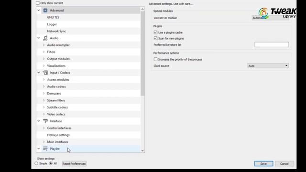Collapse the Advanced tree section
The width and height of the screenshot is (306, 172).
[39, 11]
